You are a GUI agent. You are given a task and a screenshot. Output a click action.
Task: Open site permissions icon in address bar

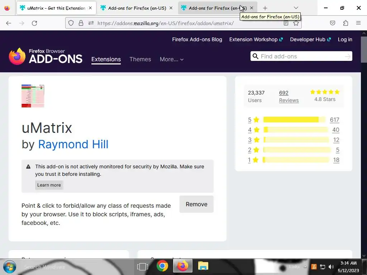point(91,23)
